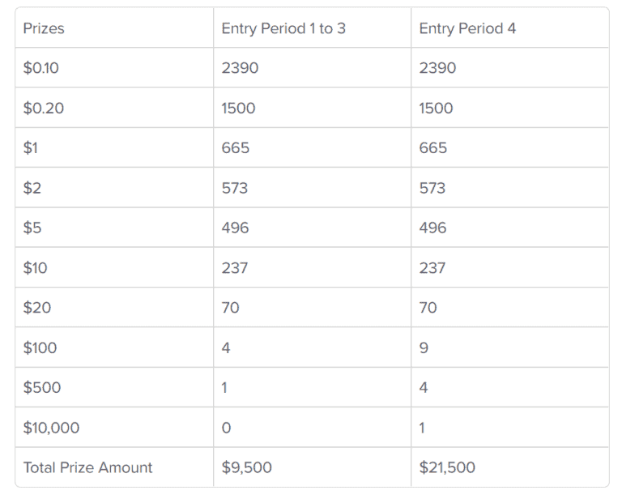This screenshot has width=622, height=503.
Task: Click the $0.10 prize cell
Action: [x=40, y=68]
